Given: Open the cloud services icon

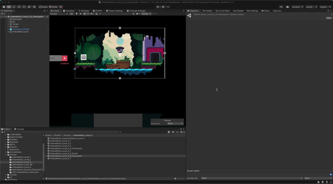Looking at the screenshot, I should point(287,7).
